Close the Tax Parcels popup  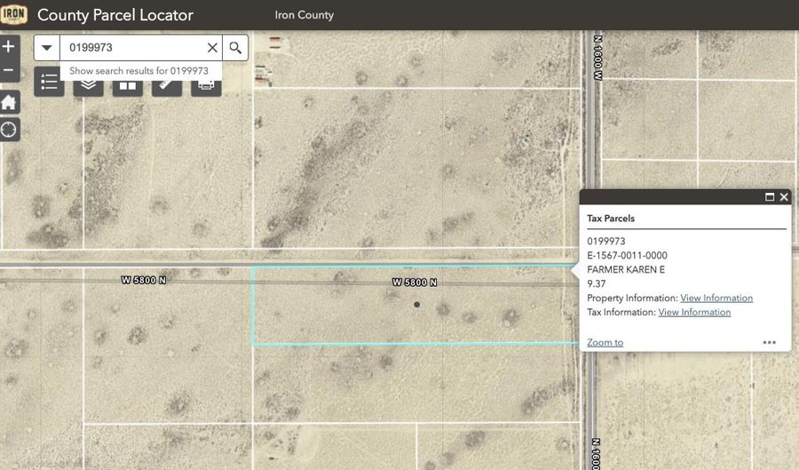[784, 197]
